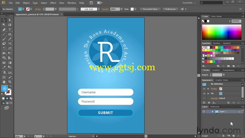Viewport: 245px width, 138px height.
Task: Click Style swatch in control bar
Action: click(x=132, y=9)
